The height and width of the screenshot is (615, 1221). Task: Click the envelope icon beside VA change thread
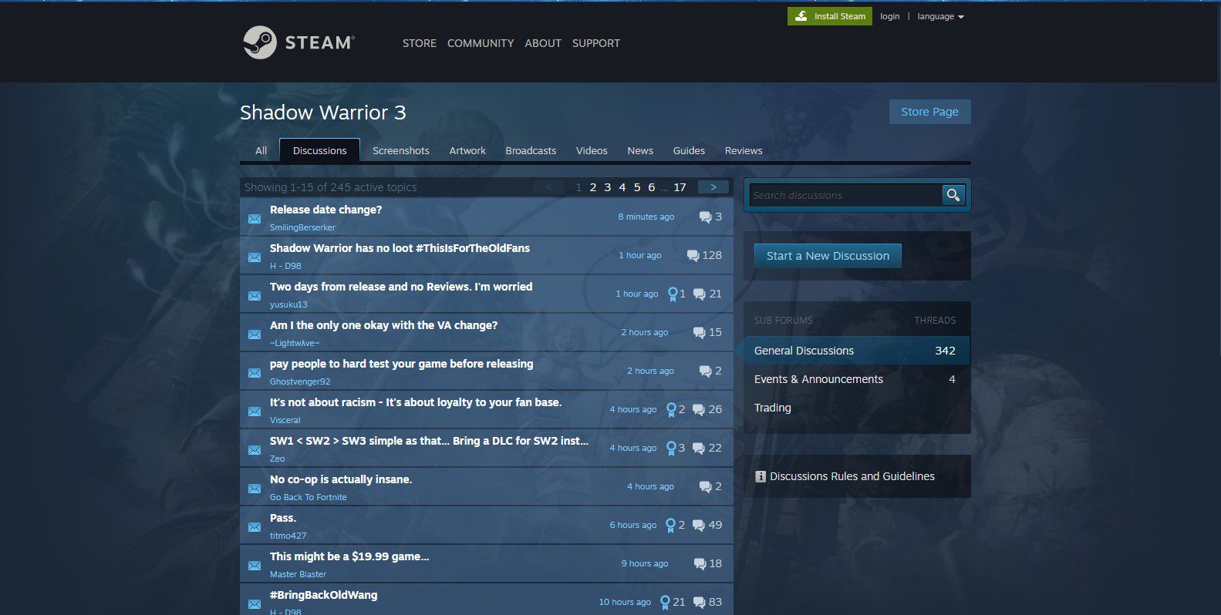254,334
